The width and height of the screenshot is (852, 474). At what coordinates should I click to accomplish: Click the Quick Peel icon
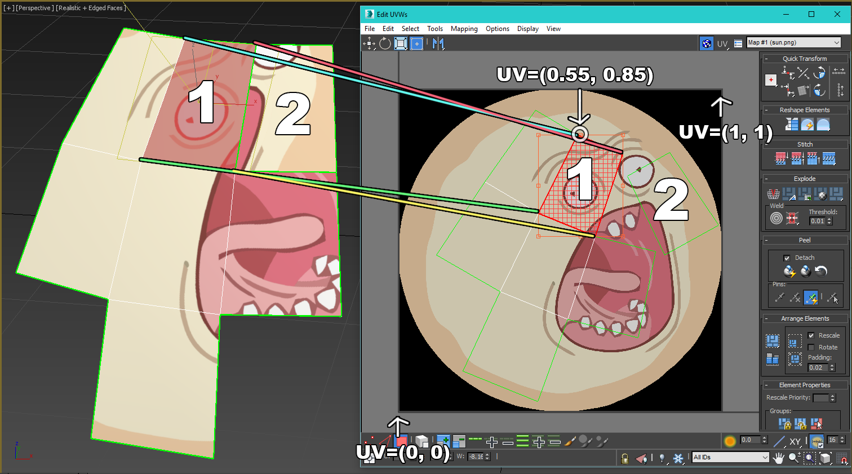[789, 272]
